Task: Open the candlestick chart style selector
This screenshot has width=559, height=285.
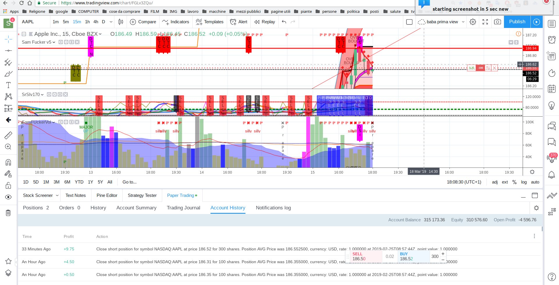Action: [x=121, y=22]
